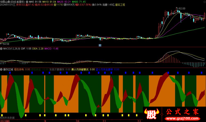Click the turnover amount 额9954万
Screen dimensions: 206x122
(x=69, y=5)
